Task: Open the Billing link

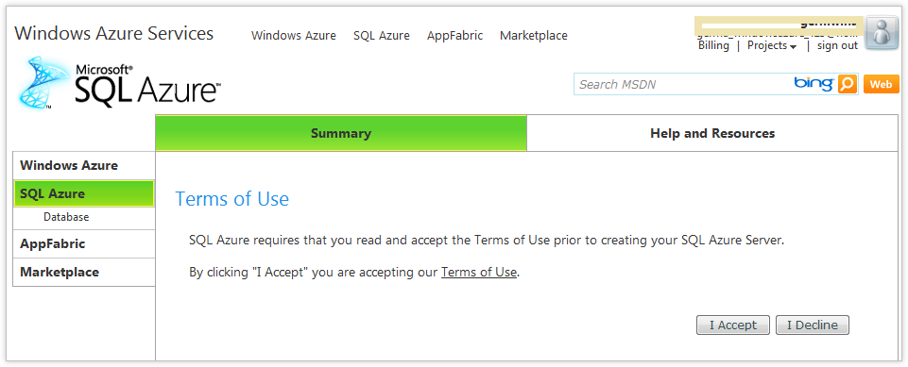Action: click(713, 45)
